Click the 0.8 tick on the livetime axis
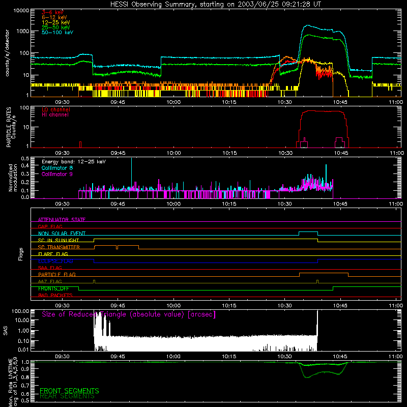 (25, 377)
